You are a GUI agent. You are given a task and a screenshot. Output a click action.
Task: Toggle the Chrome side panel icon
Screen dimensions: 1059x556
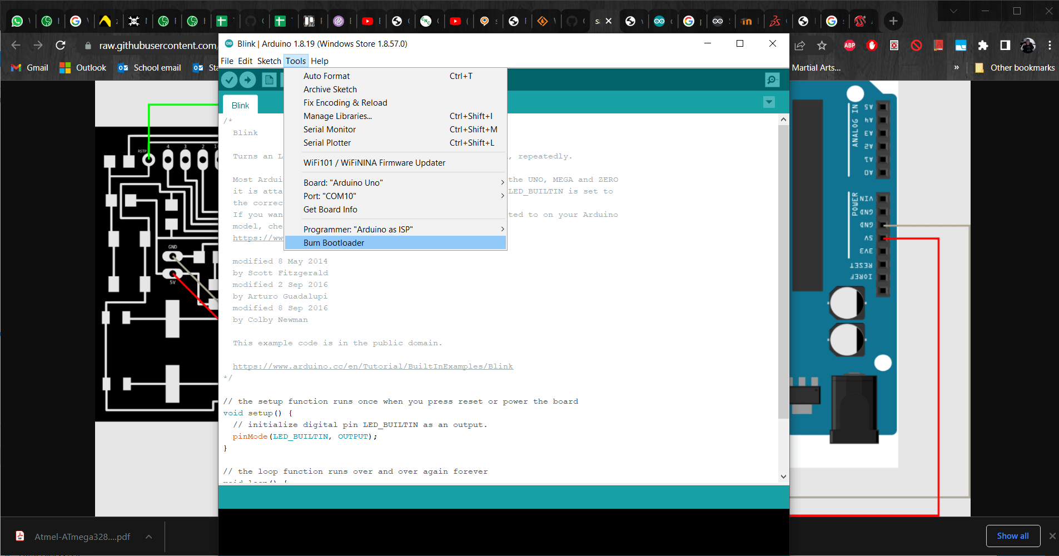coord(1005,46)
